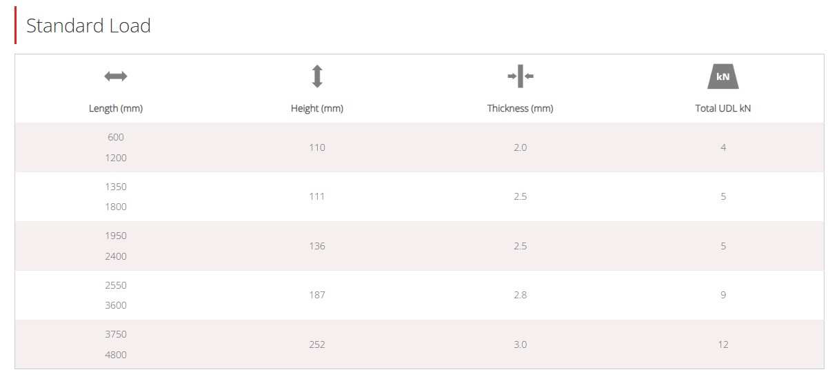Viewport: 839px width, 392px height.
Task: Select the Length (mm) column header
Action: click(x=116, y=109)
